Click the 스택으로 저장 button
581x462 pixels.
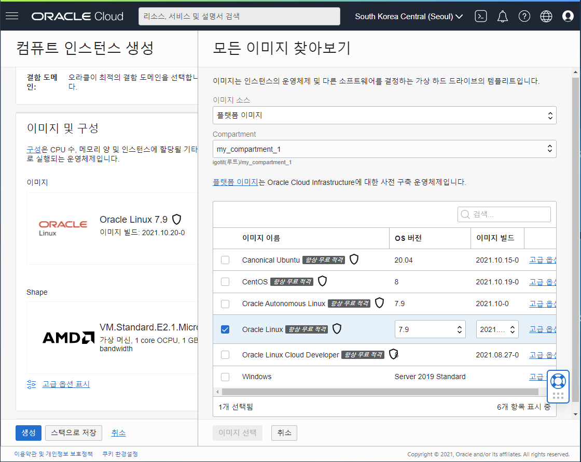(x=73, y=432)
